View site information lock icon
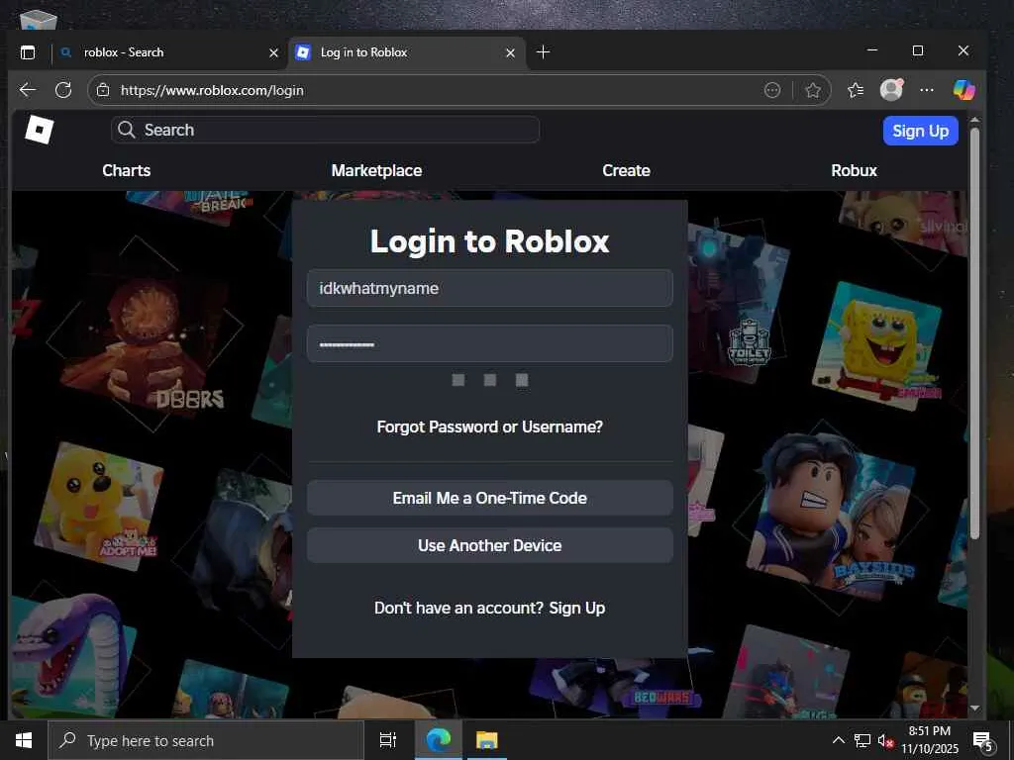 point(103,90)
